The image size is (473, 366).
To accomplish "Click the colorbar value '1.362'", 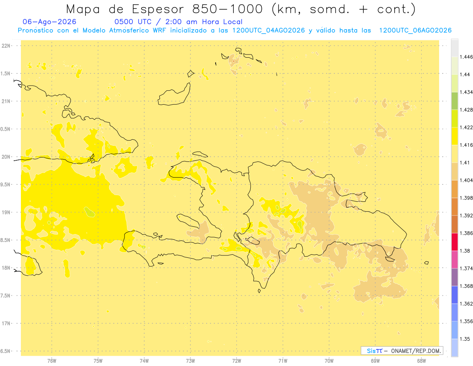I will (x=466, y=304).
